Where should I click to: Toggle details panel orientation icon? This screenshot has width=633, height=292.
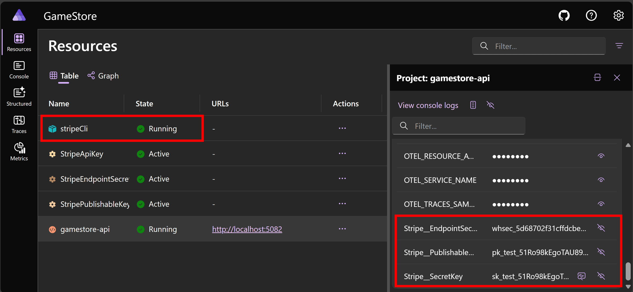coord(597,78)
